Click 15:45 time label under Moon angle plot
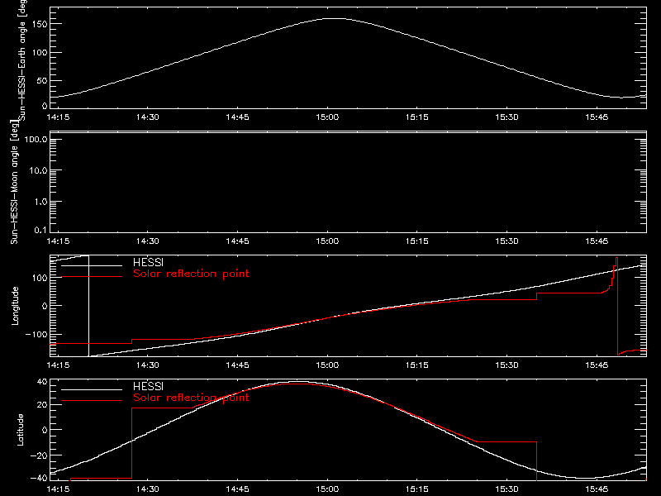The width and height of the screenshot is (661, 496). pos(597,241)
